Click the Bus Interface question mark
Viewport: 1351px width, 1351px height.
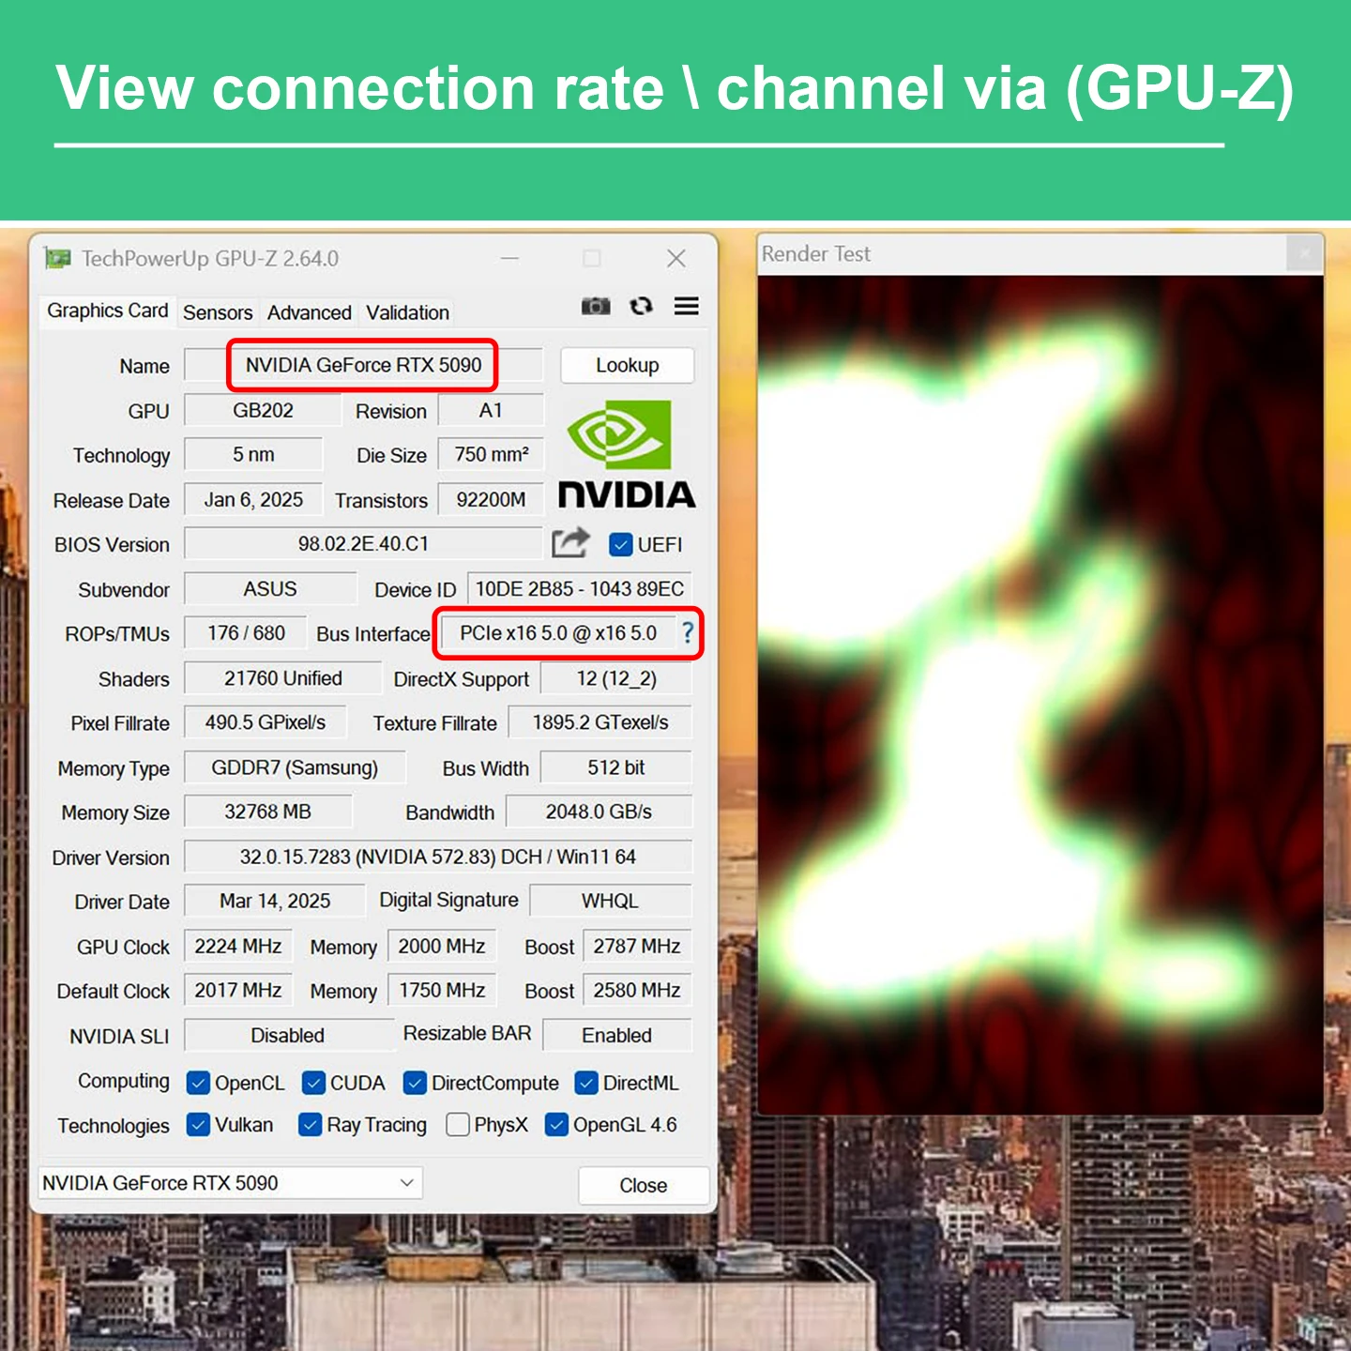coord(688,632)
